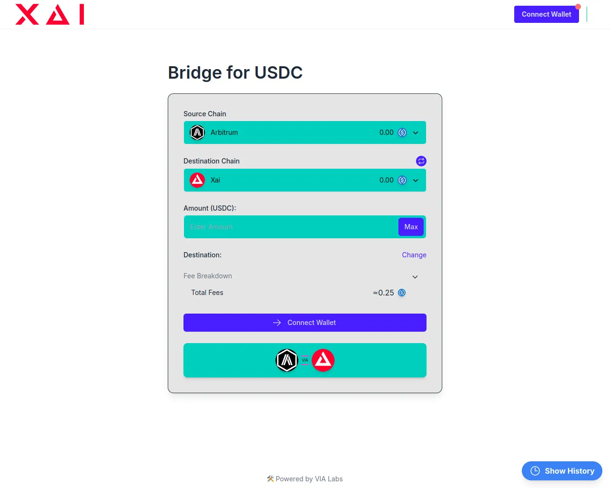Expand the Fee Breakdown section
The image size is (610, 488).
coord(415,277)
